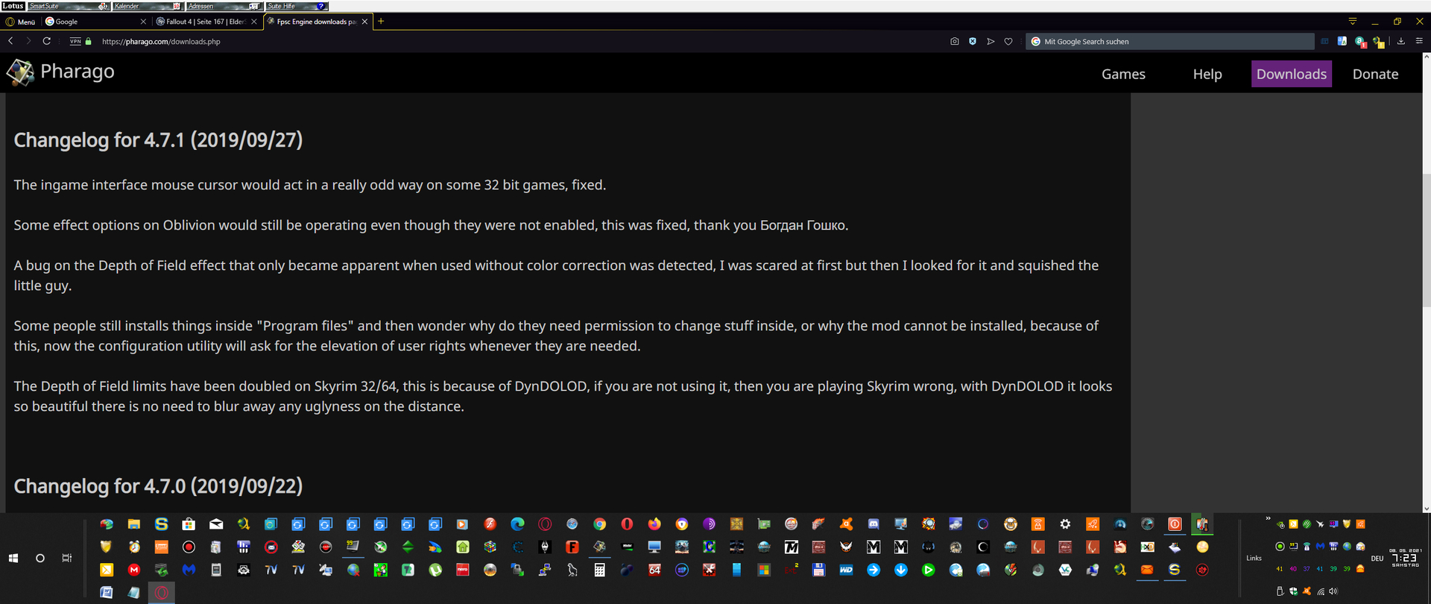Open the Opera Menü dropdown
1431x604 pixels.
coord(21,22)
